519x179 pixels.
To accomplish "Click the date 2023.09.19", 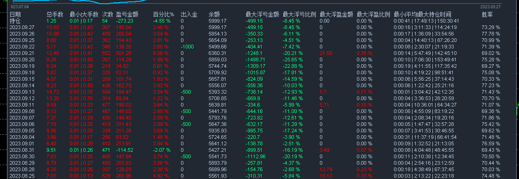I will click(x=22, y=66).
